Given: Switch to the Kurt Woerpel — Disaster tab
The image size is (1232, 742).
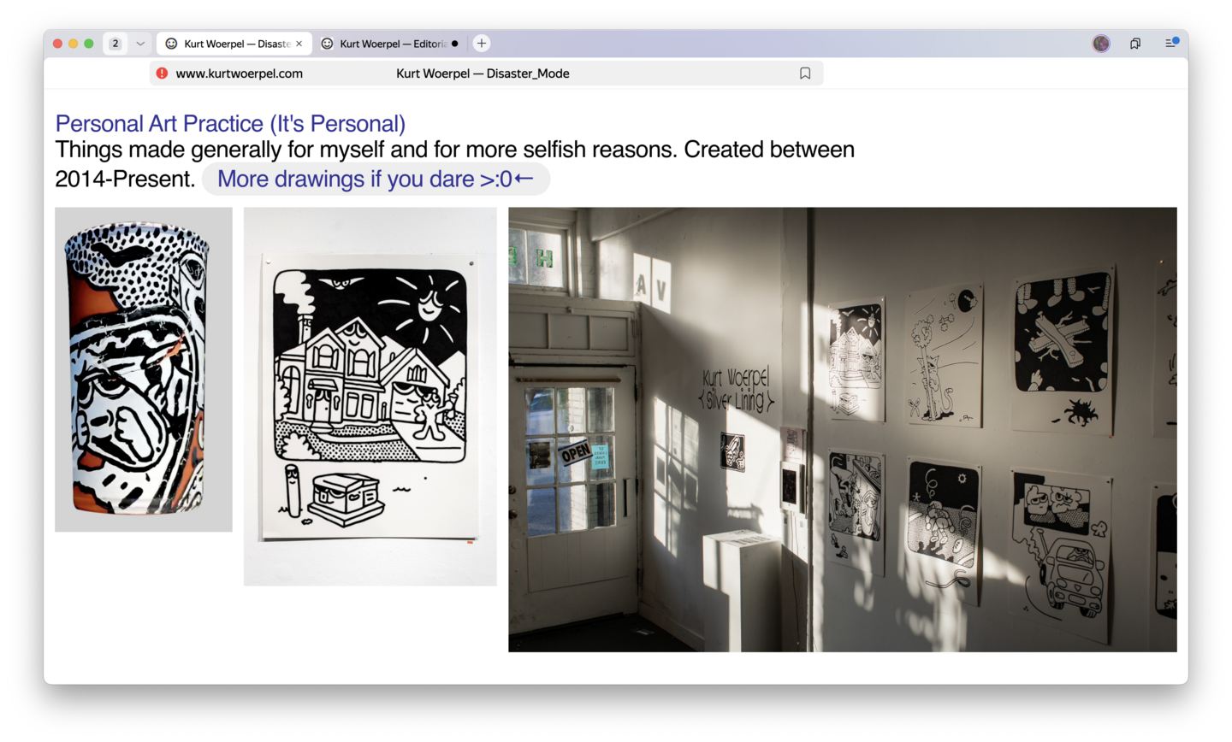Looking at the screenshot, I should click(234, 44).
